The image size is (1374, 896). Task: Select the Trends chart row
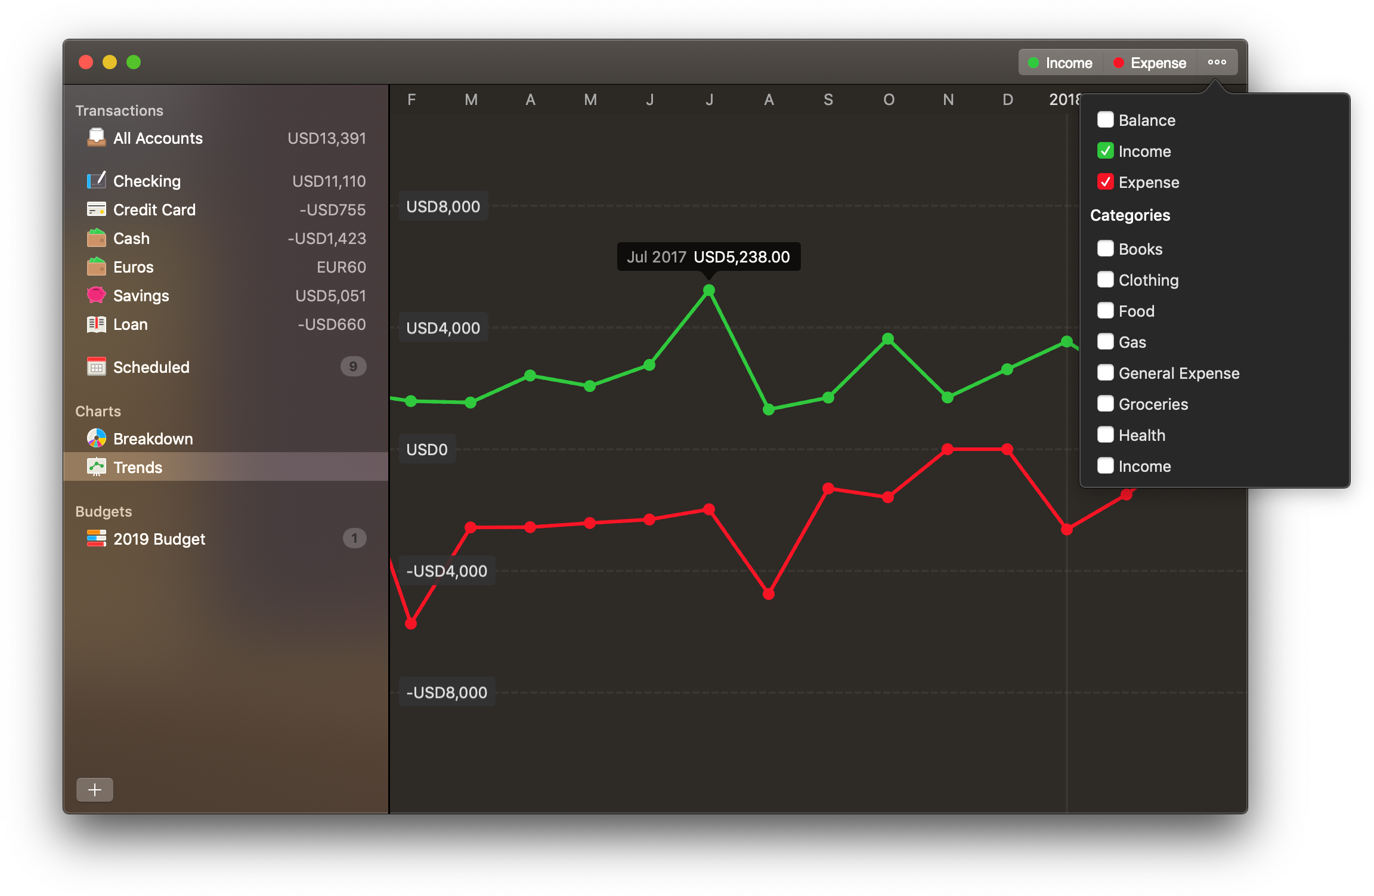click(x=226, y=467)
